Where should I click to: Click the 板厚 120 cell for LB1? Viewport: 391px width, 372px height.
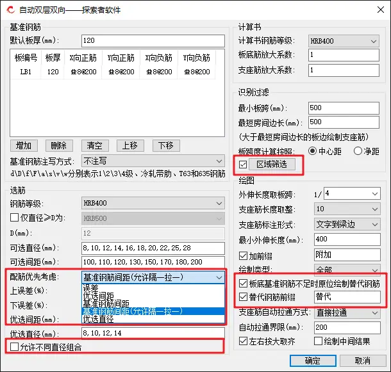click(x=53, y=72)
